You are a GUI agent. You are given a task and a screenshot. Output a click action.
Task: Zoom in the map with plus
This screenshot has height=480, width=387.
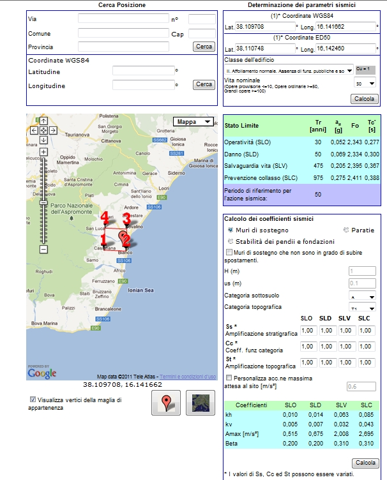point(43,152)
